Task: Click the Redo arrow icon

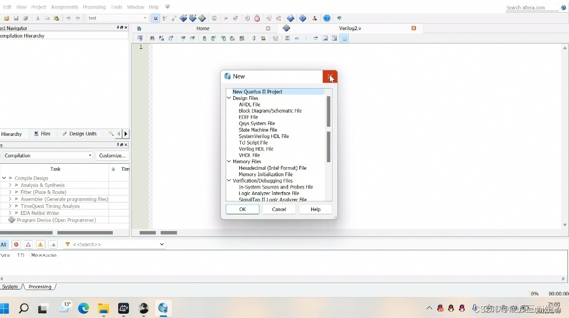Action: pyautogui.click(x=78, y=18)
